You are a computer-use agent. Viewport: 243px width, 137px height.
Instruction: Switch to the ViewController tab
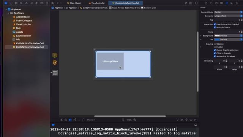pyautogui.click(x=96, y=3)
